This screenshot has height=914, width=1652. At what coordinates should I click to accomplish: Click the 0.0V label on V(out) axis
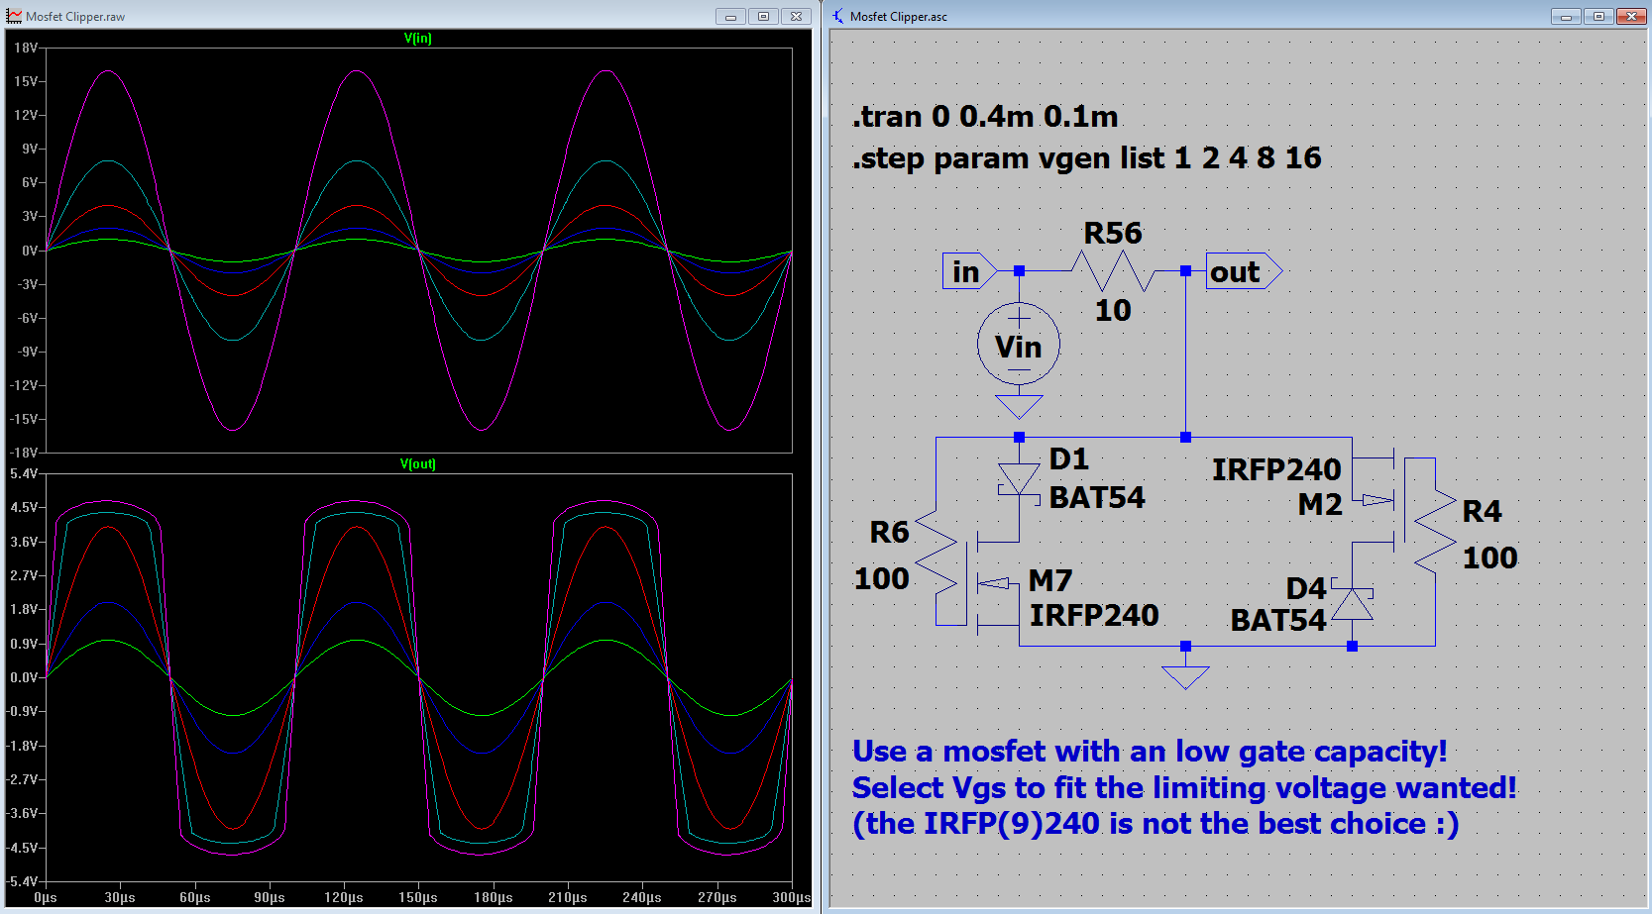(24, 678)
